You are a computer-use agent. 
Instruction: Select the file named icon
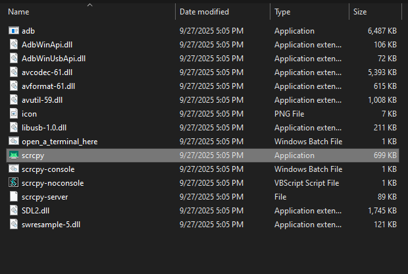29,114
